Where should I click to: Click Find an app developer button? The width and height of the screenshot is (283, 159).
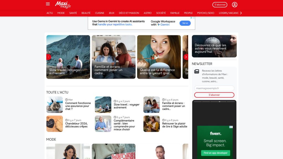(x=215, y=153)
